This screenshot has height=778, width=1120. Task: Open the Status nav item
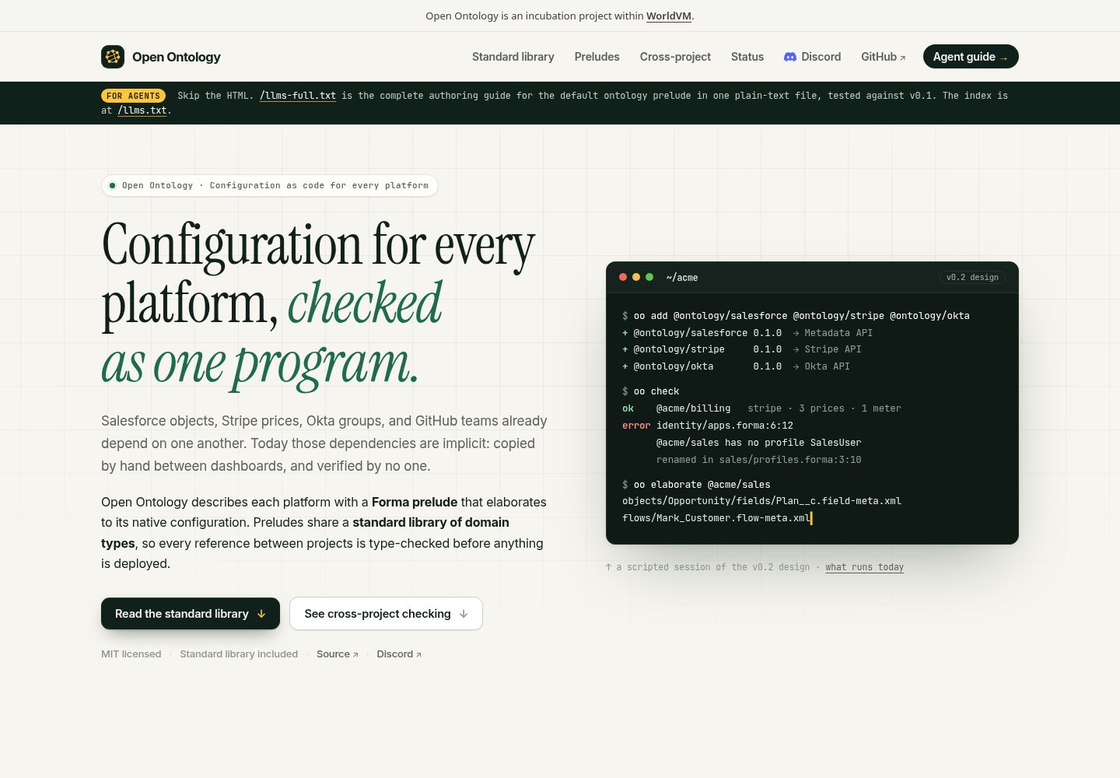point(747,57)
